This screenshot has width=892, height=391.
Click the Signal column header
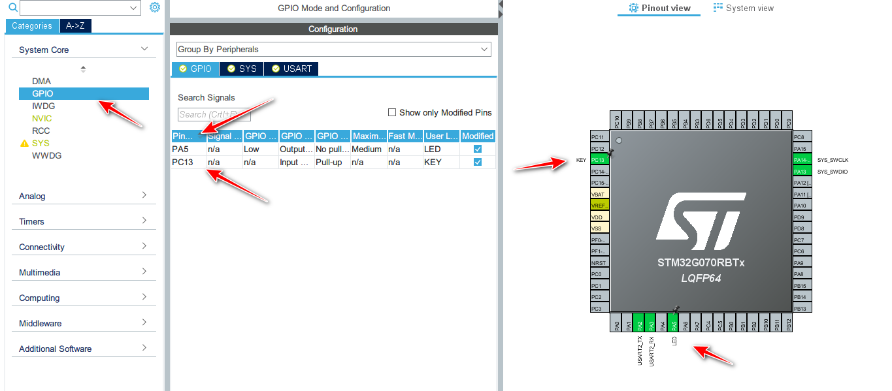click(x=224, y=136)
